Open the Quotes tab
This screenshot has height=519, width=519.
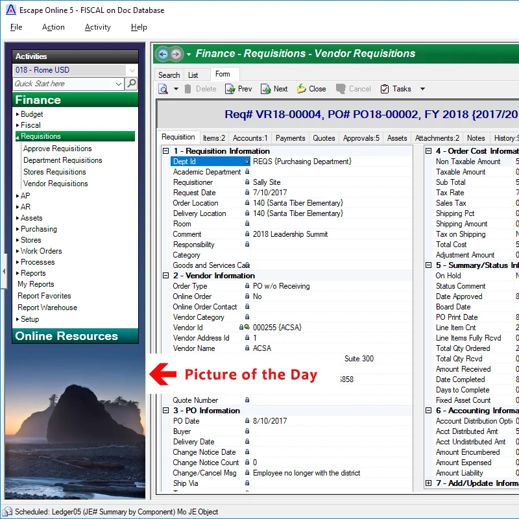click(324, 138)
